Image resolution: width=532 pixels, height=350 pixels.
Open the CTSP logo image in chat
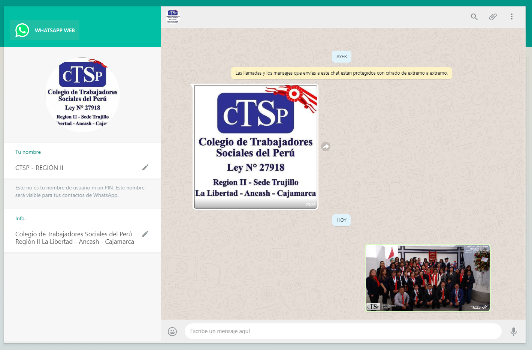[256, 147]
